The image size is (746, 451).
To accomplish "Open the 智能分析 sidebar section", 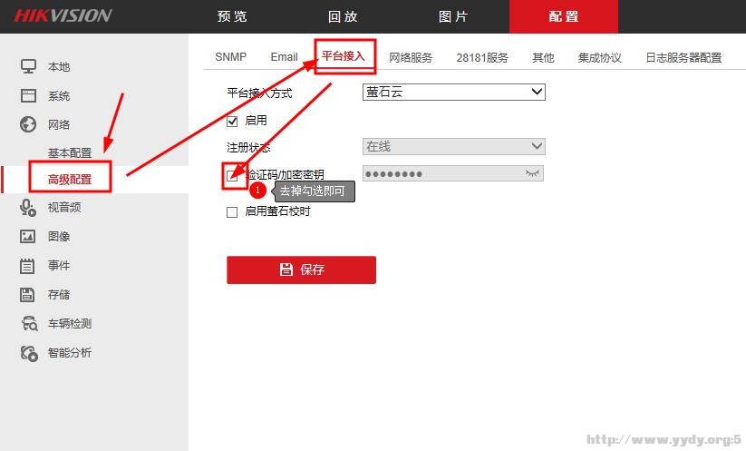I will pyautogui.click(x=70, y=352).
